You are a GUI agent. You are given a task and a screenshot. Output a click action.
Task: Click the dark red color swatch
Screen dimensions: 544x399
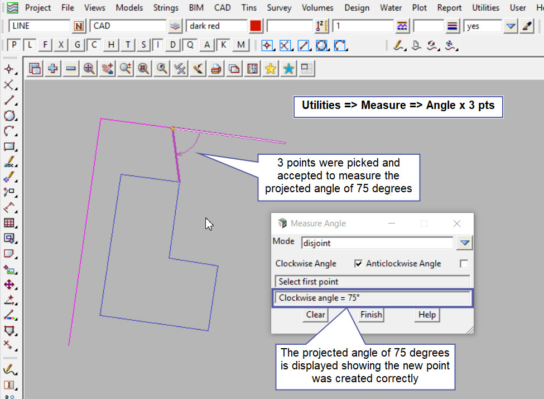(x=256, y=26)
